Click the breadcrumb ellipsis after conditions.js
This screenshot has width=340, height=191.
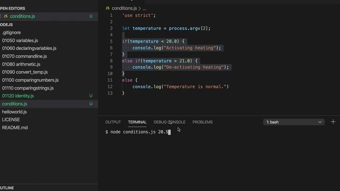[144, 8]
